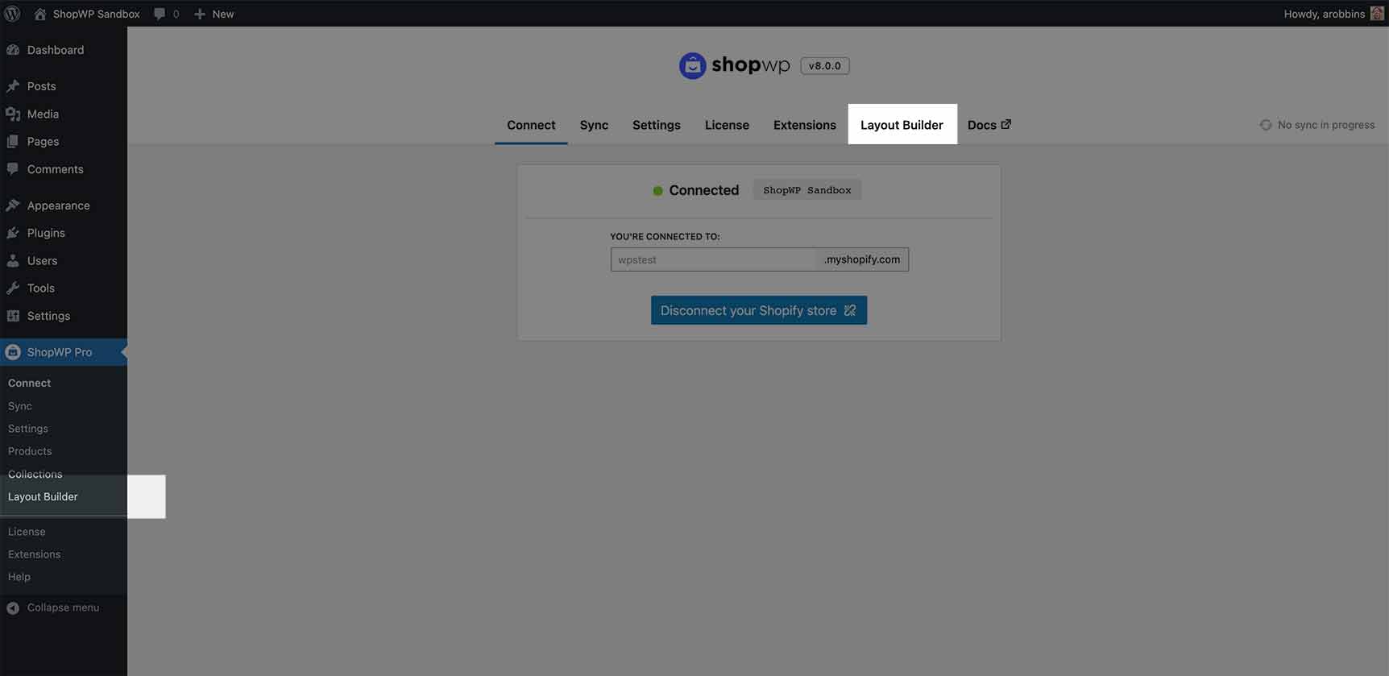Open the comments bubble icon in admin bar
The width and height of the screenshot is (1389, 676).
click(x=160, y=14)
